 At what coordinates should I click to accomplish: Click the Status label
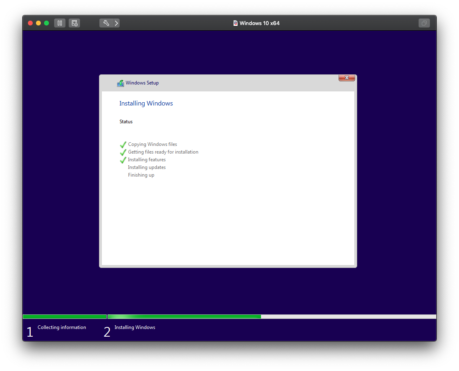[126, 122]
